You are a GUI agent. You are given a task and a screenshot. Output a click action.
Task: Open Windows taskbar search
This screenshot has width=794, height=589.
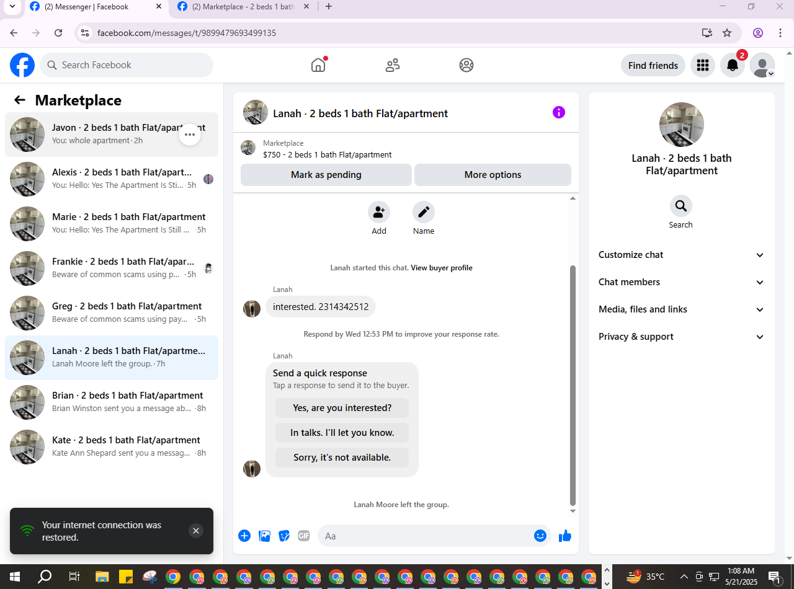[x=45, y=577]
